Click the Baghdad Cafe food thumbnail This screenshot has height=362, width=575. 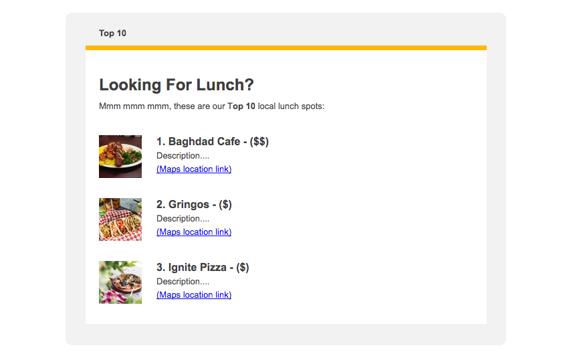[x=120, y=157]
